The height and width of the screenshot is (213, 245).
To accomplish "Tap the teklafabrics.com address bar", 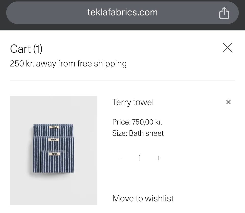I will 122,13.
